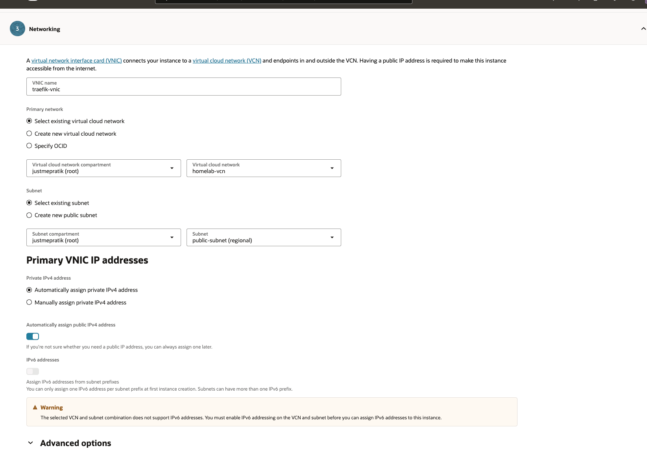This screenshot has width=647, height=450.
Task: Open the Subnet compartment dropdown
Action: (104, 238)
